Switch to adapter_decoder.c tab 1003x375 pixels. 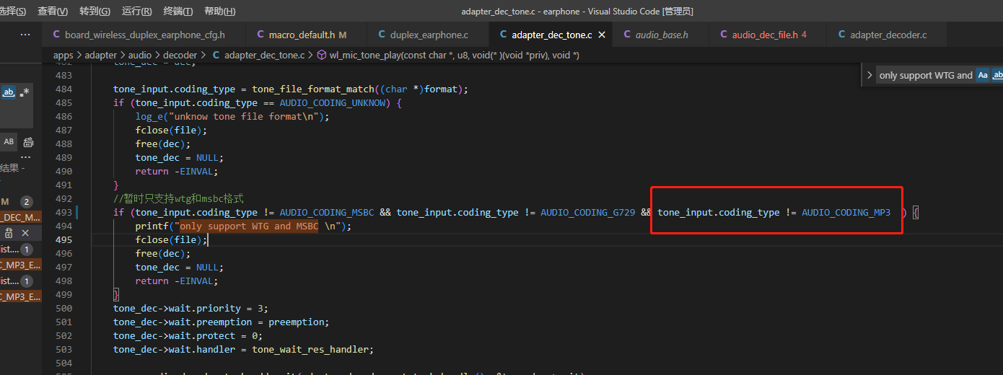[888, 35]
